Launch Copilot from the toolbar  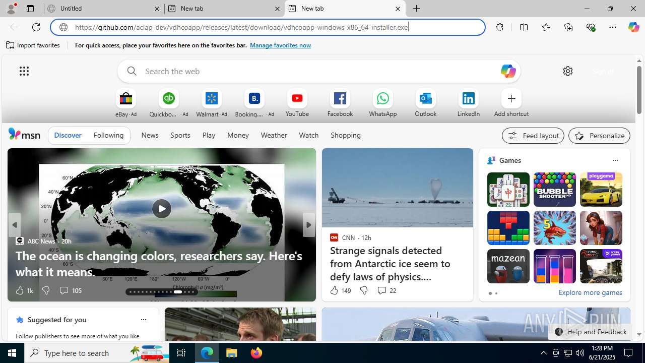pyautogui.click(x=633, y=27)
